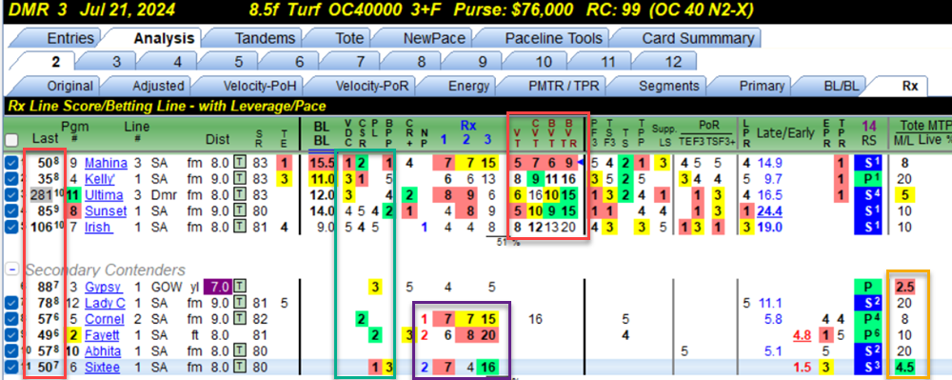The width and height of the screenshot is (952, 380).
Task: Click the S1 running style badge for Sunset
Action: coord(868,211)
